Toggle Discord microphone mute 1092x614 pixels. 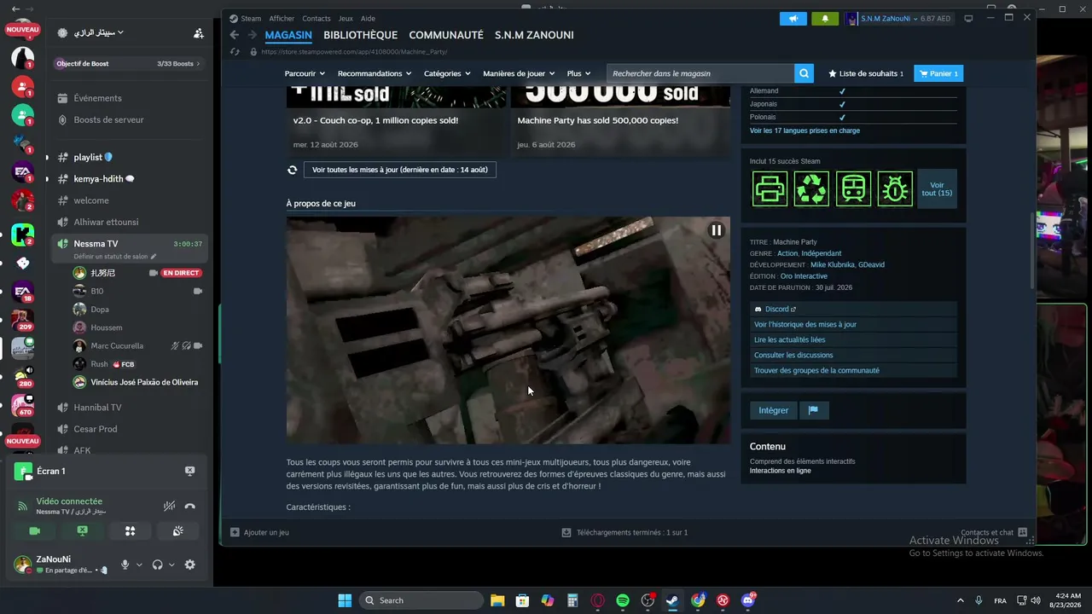[x=125, y=565]
